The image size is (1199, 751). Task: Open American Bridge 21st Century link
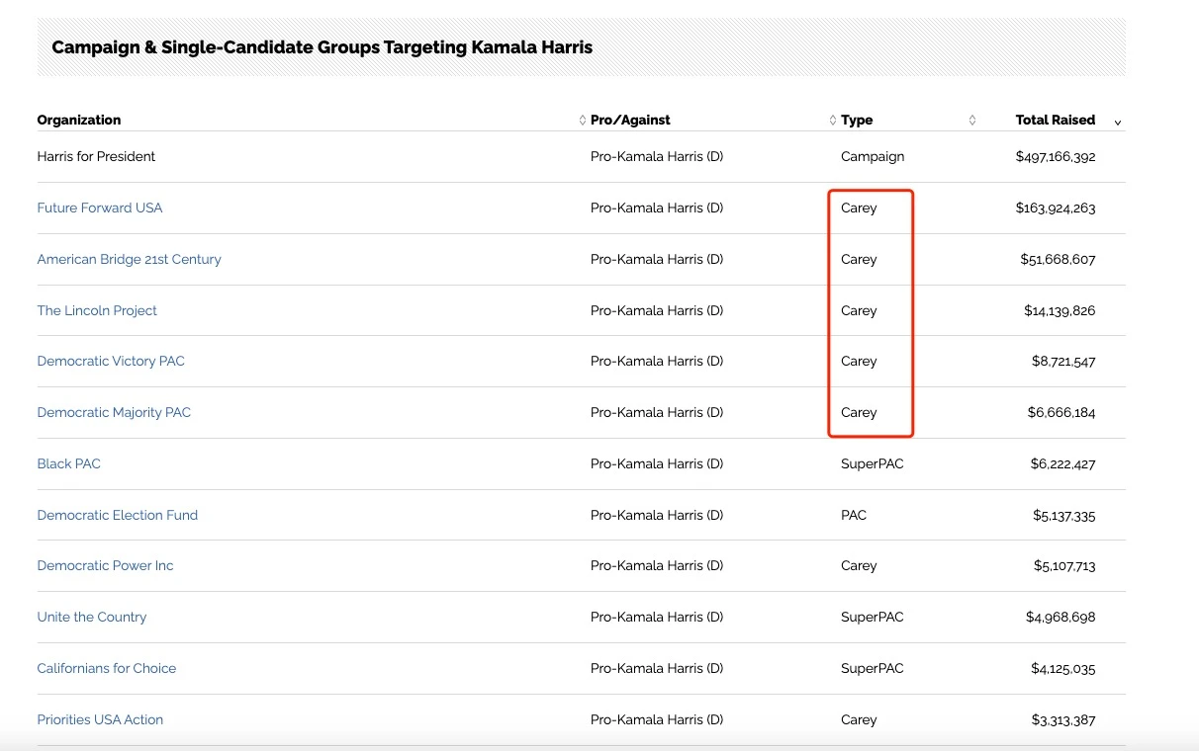point(129,260)
